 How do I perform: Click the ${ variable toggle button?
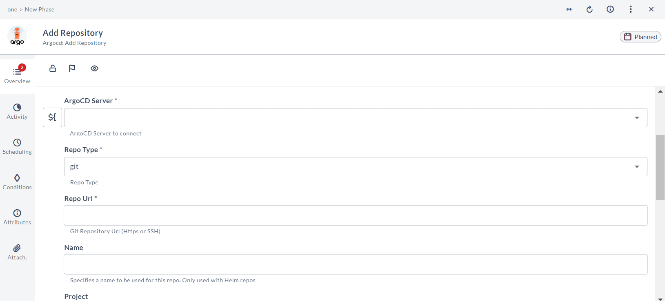[52, 117]
